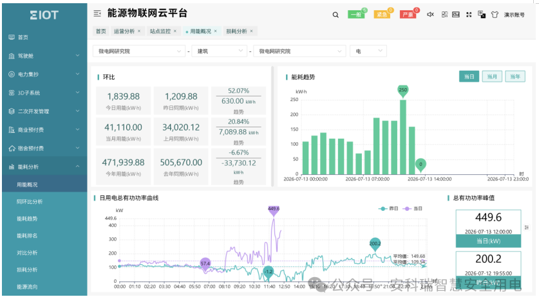This screenshot has width=539, height=306.
Task: Open 损耗分析 in the sidebar
Action: pyautogui.click(x=44, y=269)
